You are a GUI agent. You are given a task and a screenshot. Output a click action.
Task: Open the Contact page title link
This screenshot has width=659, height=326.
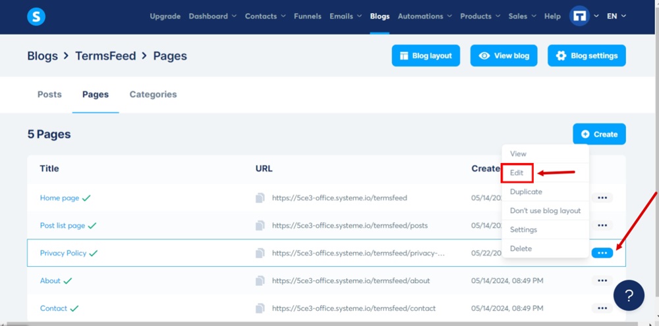53,308
